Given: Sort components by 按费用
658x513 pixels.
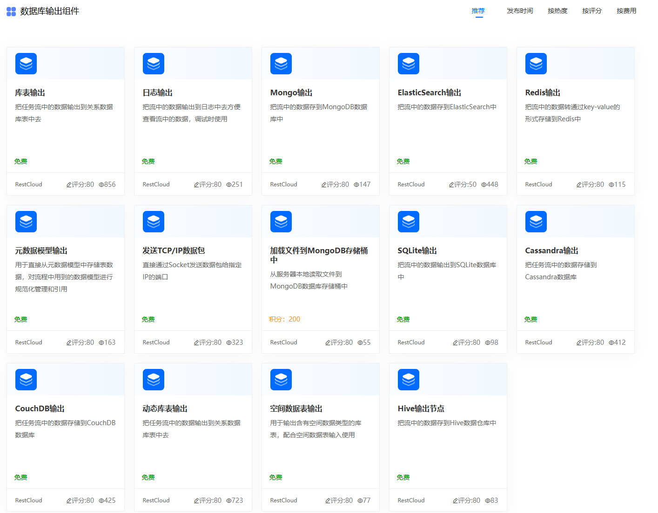Looking at the screenshot, I should [626, 11].
